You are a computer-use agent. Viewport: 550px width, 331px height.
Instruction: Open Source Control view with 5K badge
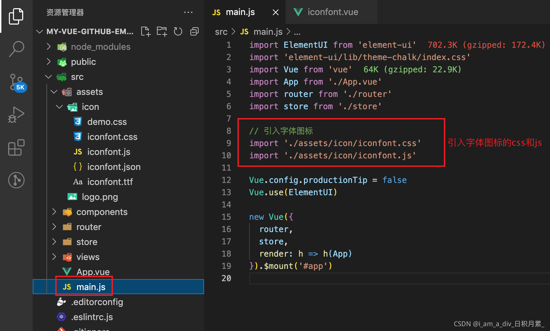click(17, 82)
